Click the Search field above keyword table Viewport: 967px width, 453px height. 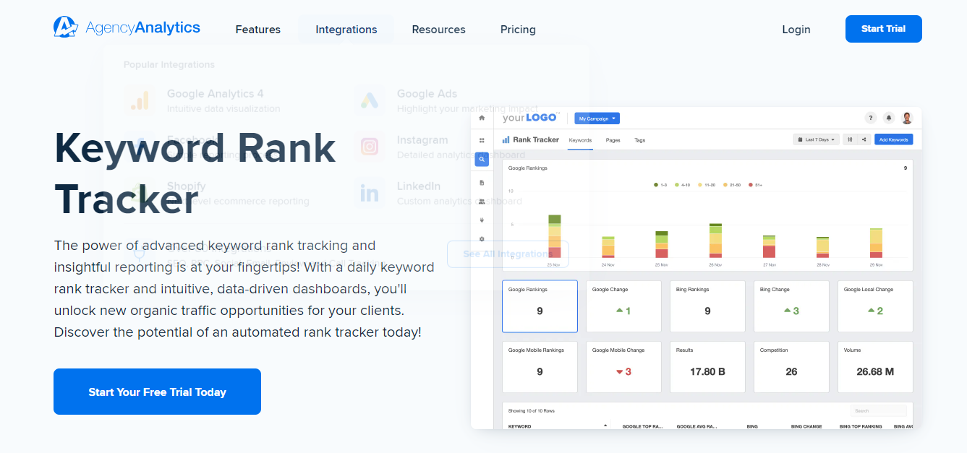(x=879, y=410)
